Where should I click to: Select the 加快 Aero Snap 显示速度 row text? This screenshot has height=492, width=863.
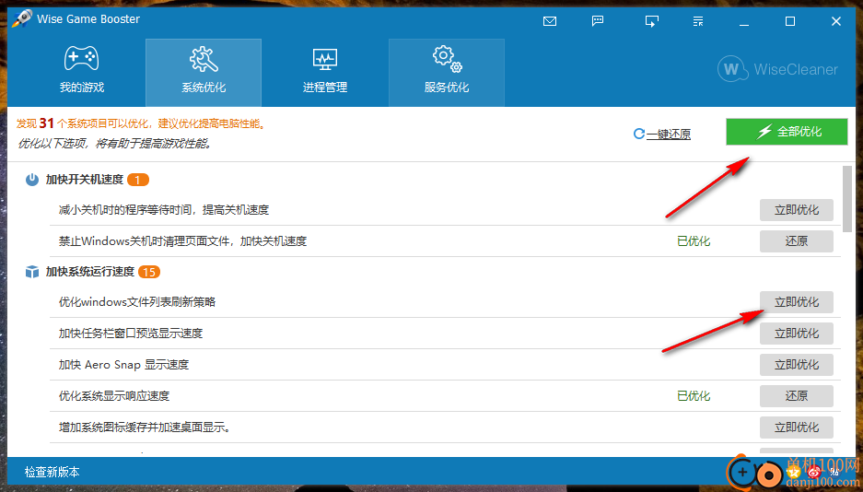[x=123, y=365]
